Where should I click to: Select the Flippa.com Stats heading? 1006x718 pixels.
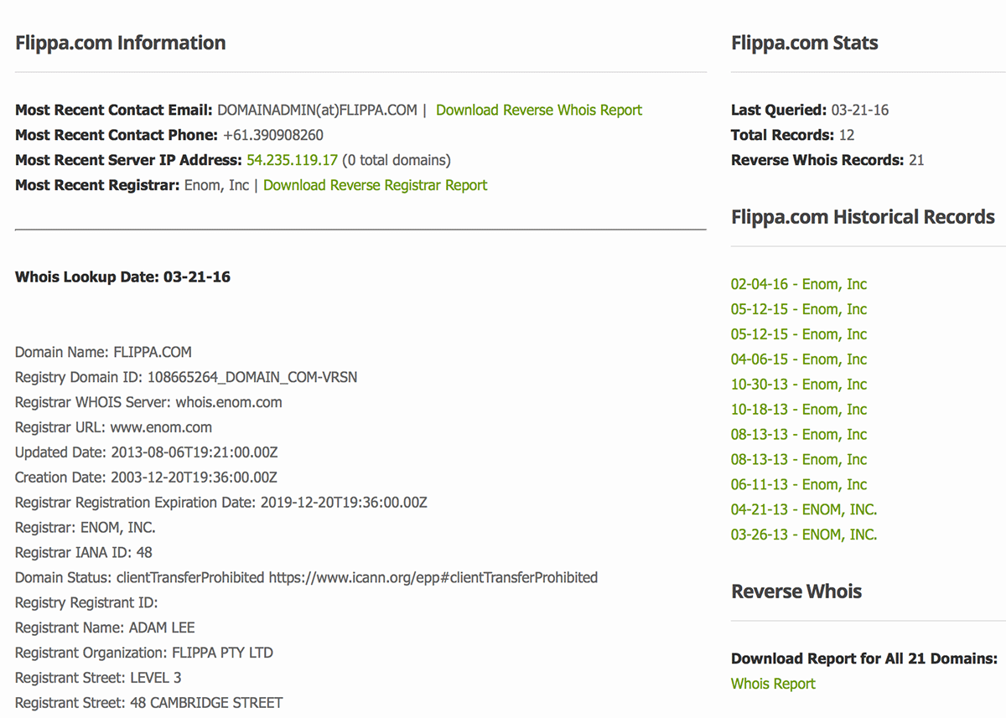805,43
